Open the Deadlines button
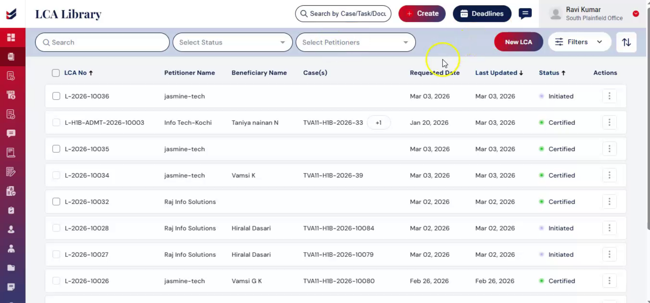This screenshot has height=303, width=650. click(482, 14)
